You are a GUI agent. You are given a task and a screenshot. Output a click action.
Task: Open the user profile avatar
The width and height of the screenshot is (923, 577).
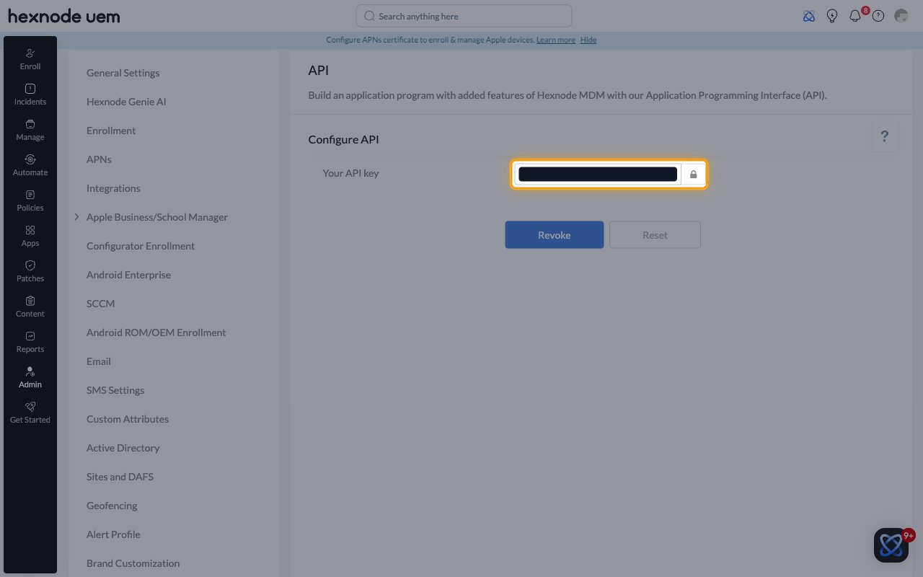tap(901, 16)
